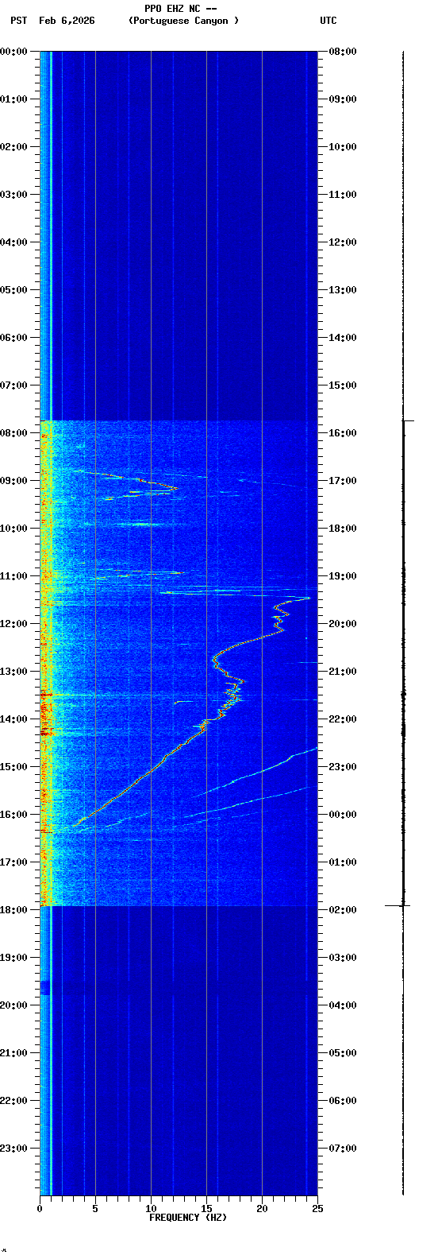Screen dimensions: 438x1259
Task: Click the UTC axis label '05:00'
Action: tap(343, 1053)
